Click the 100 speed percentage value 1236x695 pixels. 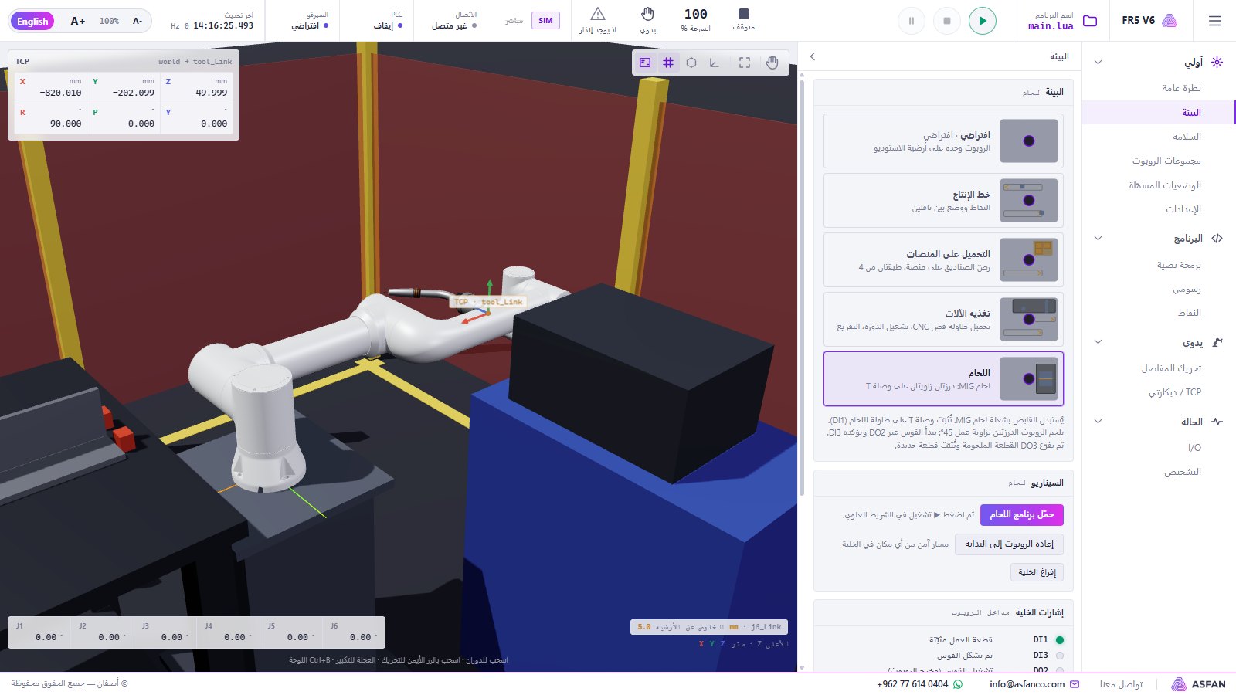[695, 14]
